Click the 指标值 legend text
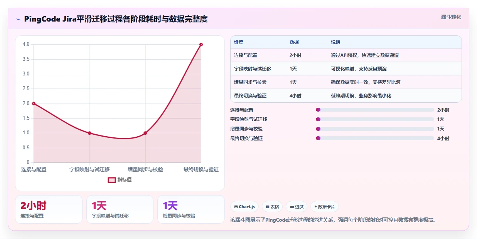 click(125, 180)
